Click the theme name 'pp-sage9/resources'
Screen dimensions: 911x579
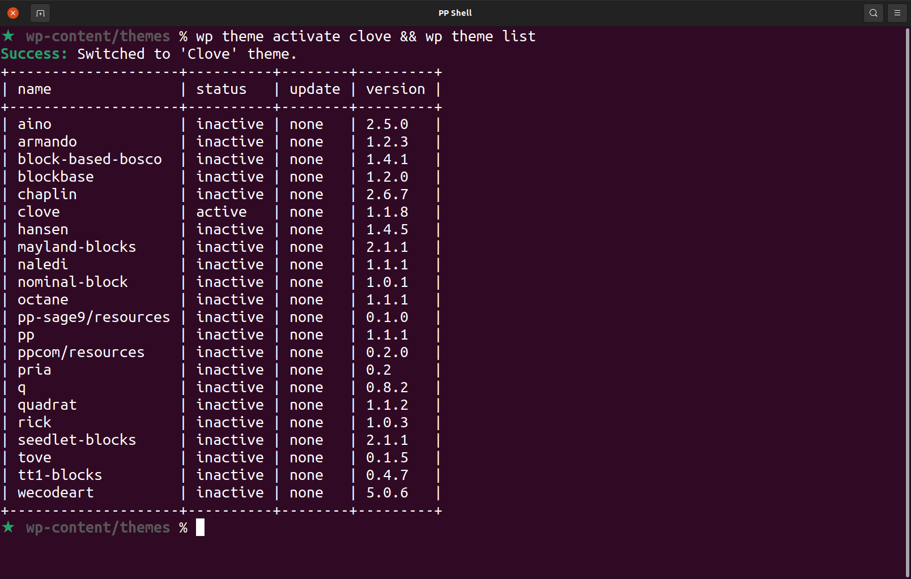[x=94, y=317]
